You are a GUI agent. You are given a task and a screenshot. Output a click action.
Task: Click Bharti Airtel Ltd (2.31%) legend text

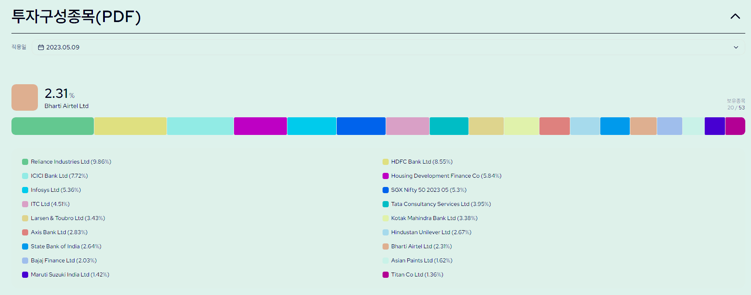pos(422,246)
